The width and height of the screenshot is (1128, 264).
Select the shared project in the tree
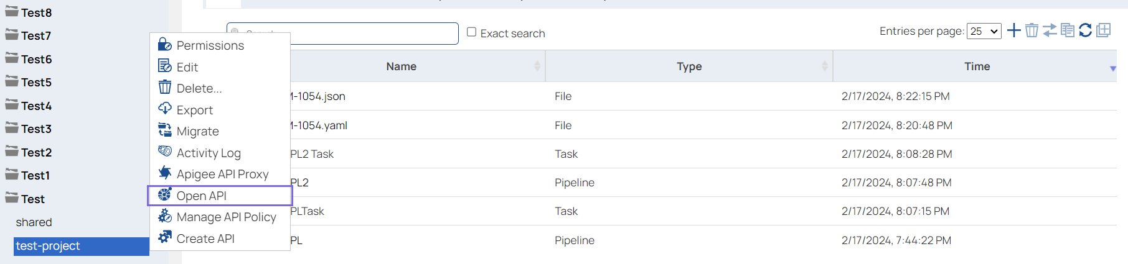coord(34,222)
